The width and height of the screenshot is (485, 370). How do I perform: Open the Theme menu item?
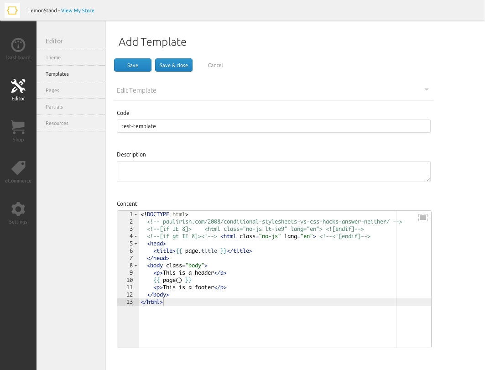pyautogui.click(x=71, y=57)
